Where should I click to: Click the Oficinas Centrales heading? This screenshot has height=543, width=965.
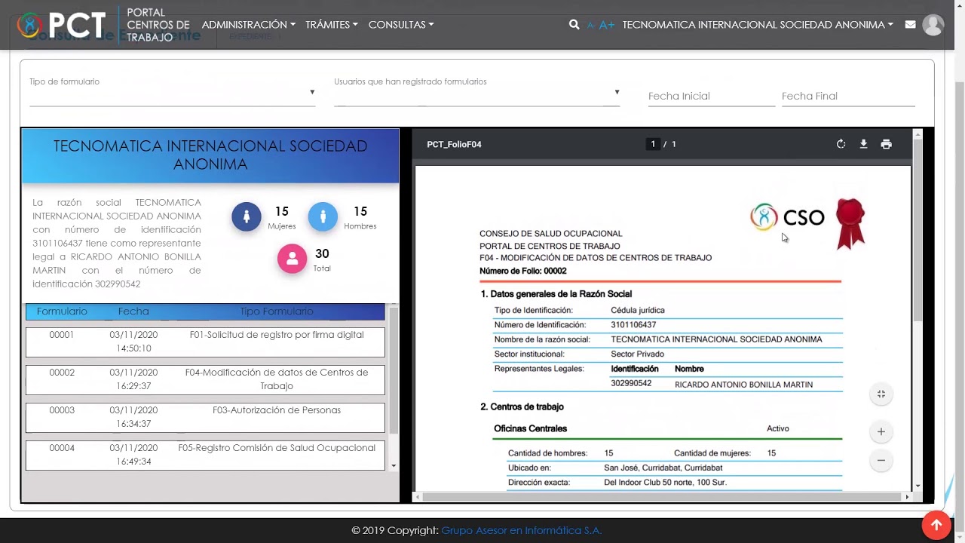pos(530,428)
